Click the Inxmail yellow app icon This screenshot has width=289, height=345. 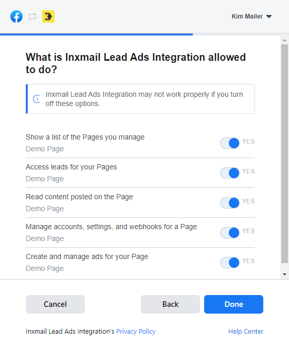48,16
